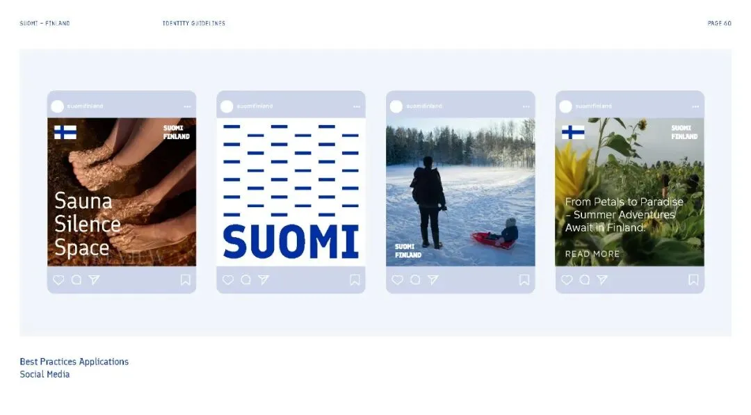The width and height of the screenshot is (751, 415).
Task: Open three-dot menu on sunflower post
Action: tap(695, 107)
